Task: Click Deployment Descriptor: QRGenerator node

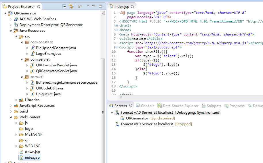Action: (51, 25)
